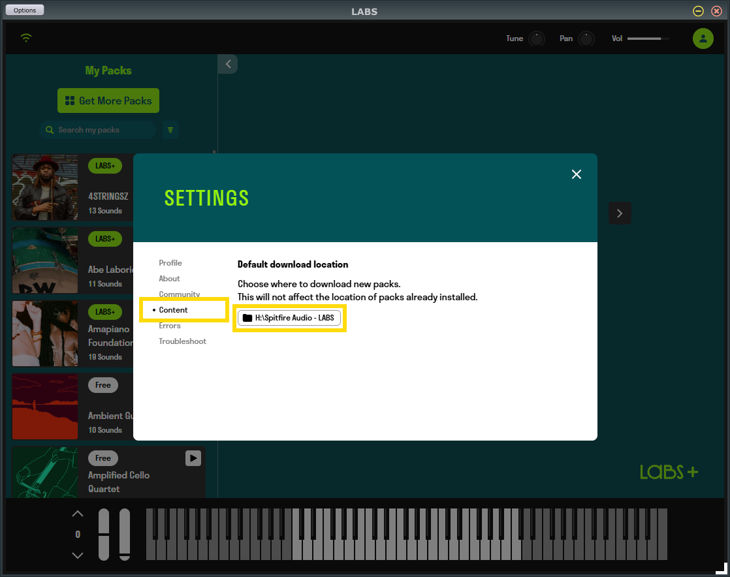
Task: Click the 19 Sounds text
Action: (105, 357)
